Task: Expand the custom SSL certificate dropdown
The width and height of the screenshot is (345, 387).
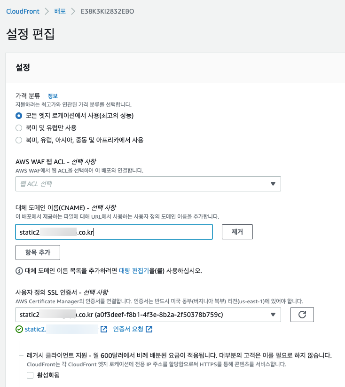Action: [x=148, y=315]
